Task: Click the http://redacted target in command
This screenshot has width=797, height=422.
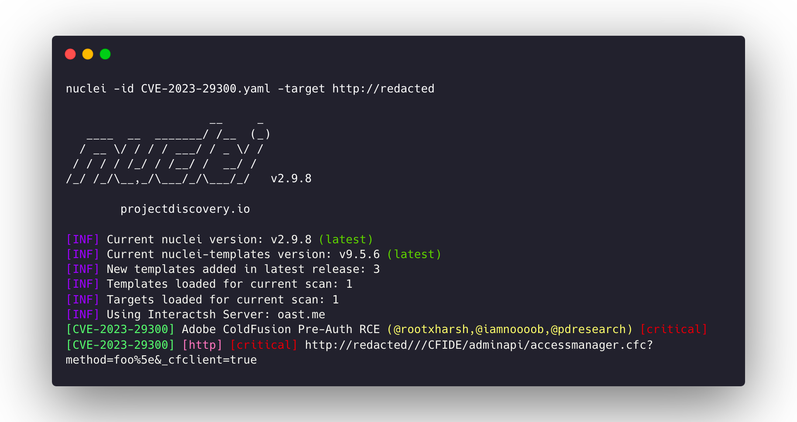Action: click(383, 88)
